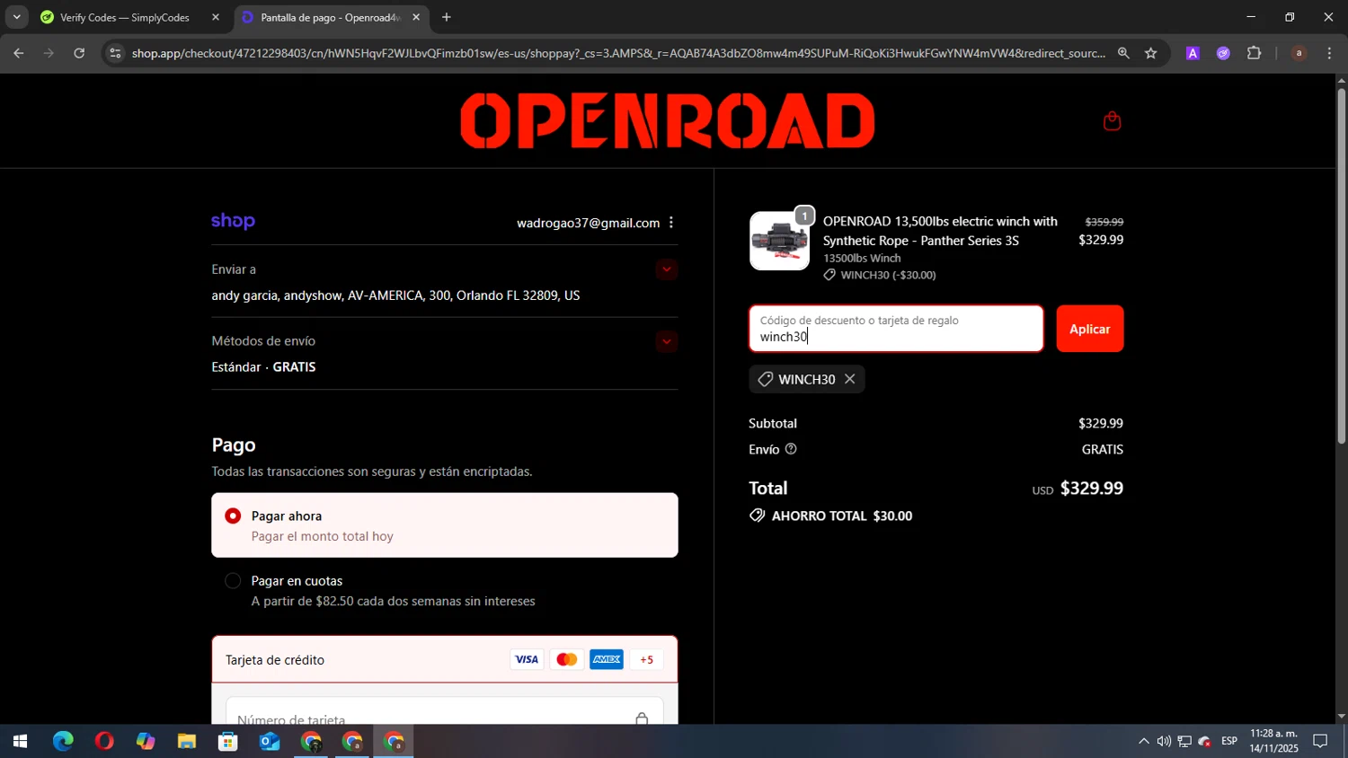Bookmark this page with the star
This screenshot has width=1348, height=758.
tap(1150, 53)
